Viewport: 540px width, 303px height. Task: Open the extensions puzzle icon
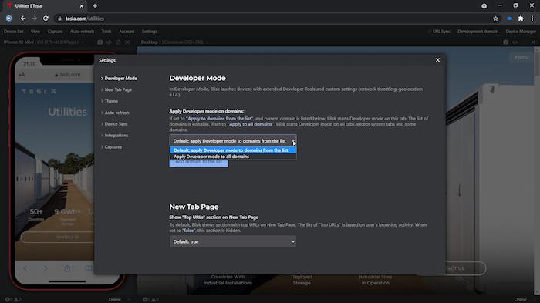pyautogui.click(x=521, y=19)
